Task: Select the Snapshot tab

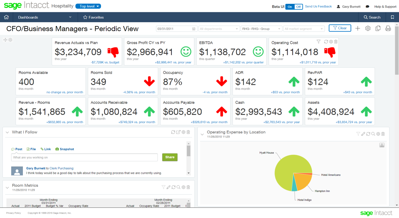Action: 65,149
